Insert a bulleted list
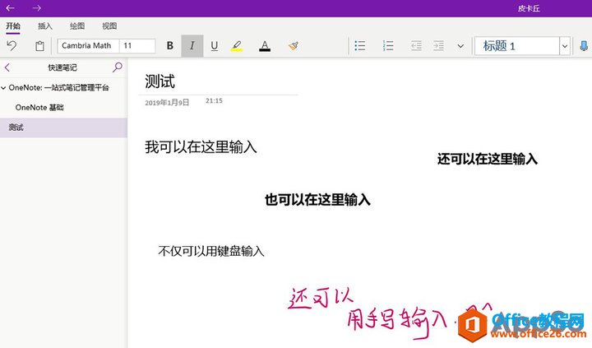 [x=359, y=46]
